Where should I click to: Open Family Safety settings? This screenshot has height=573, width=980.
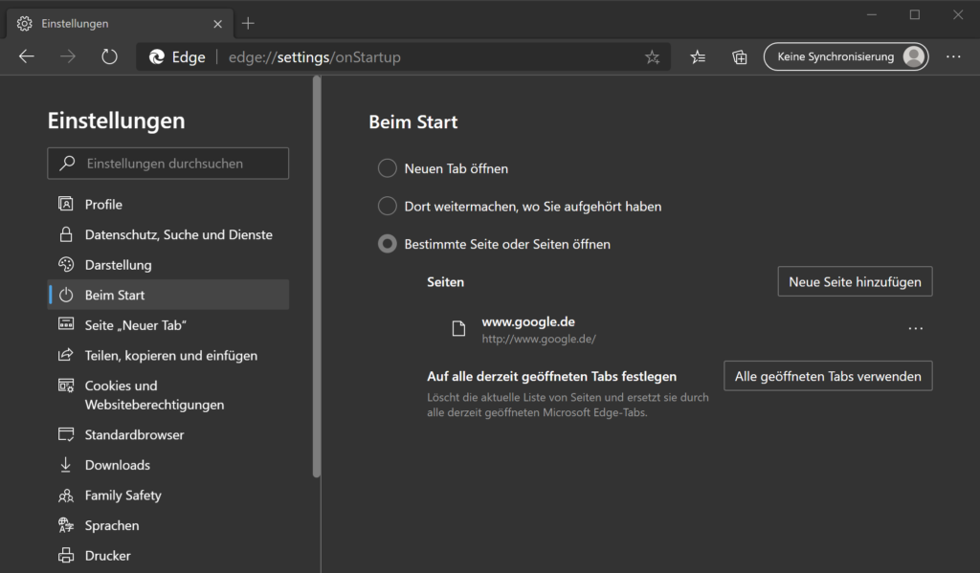click(x=168, y=496)
